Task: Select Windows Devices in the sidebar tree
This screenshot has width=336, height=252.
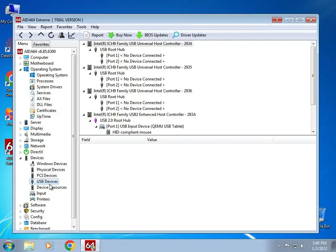Action: pyautogui.click(x=52, y=164)
